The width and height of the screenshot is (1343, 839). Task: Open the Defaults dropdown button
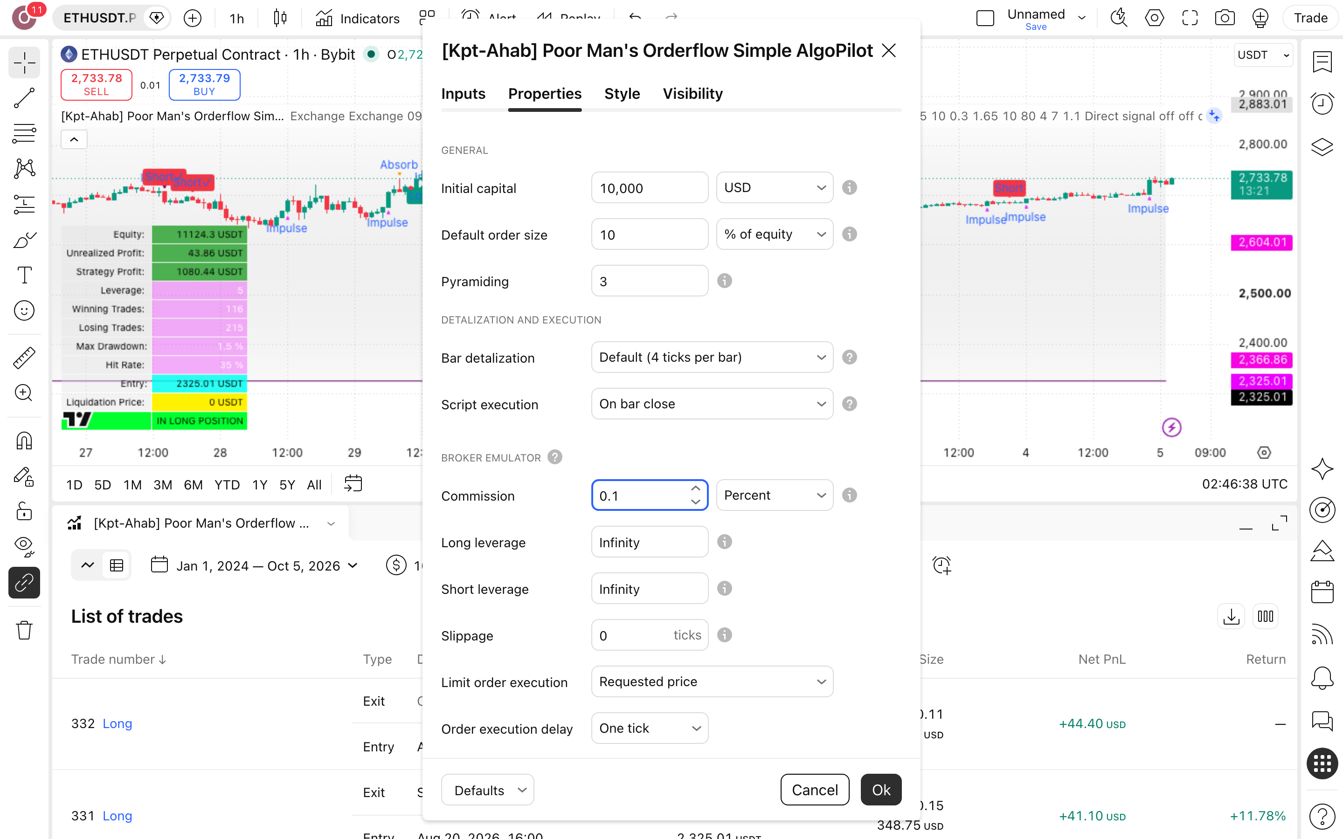[x=487, y=790]
